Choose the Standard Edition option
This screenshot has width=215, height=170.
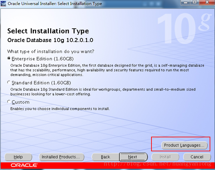(9, 83)
